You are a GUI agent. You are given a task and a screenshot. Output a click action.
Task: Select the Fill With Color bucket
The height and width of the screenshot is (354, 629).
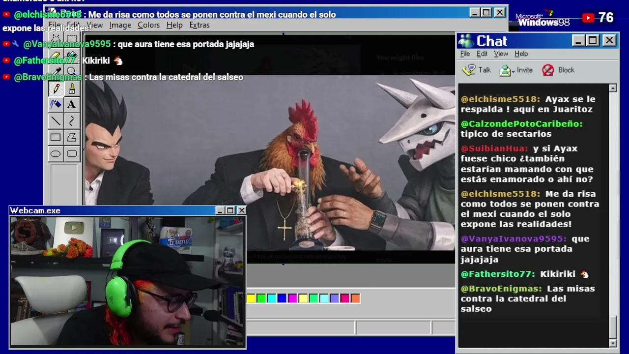coord(72,56)
